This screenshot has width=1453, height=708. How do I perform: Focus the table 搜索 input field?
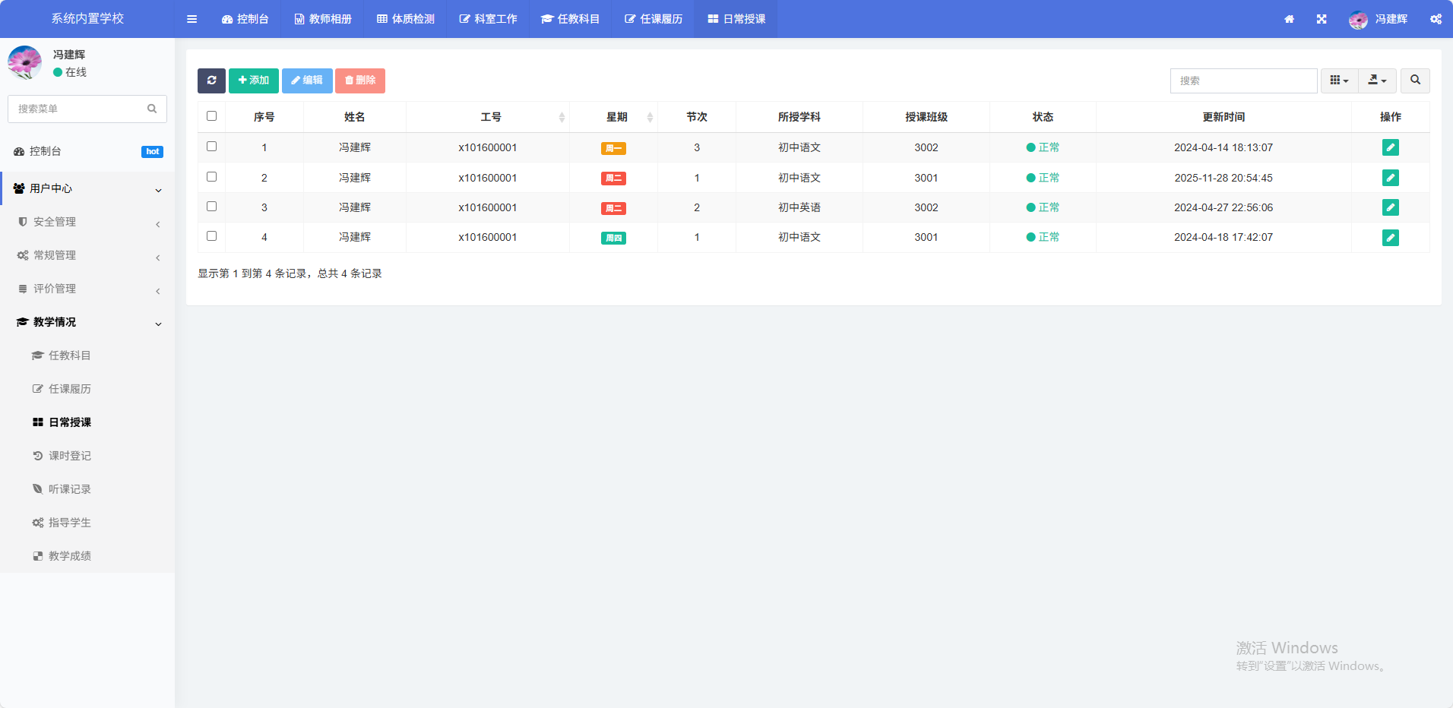[1243, 81]
